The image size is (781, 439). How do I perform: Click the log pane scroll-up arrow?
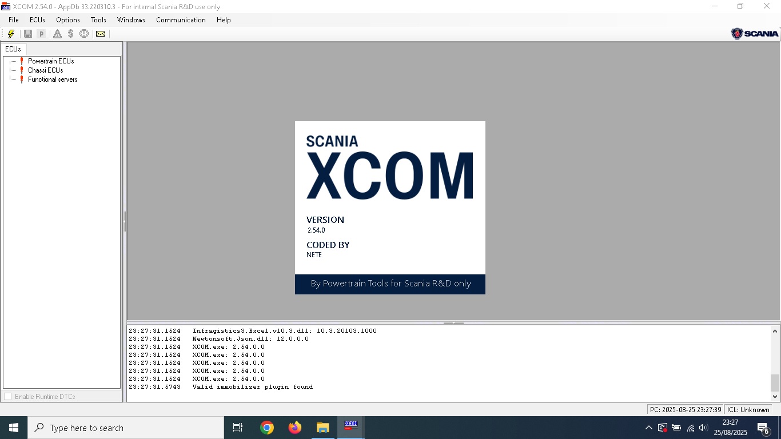coord(775,331)
